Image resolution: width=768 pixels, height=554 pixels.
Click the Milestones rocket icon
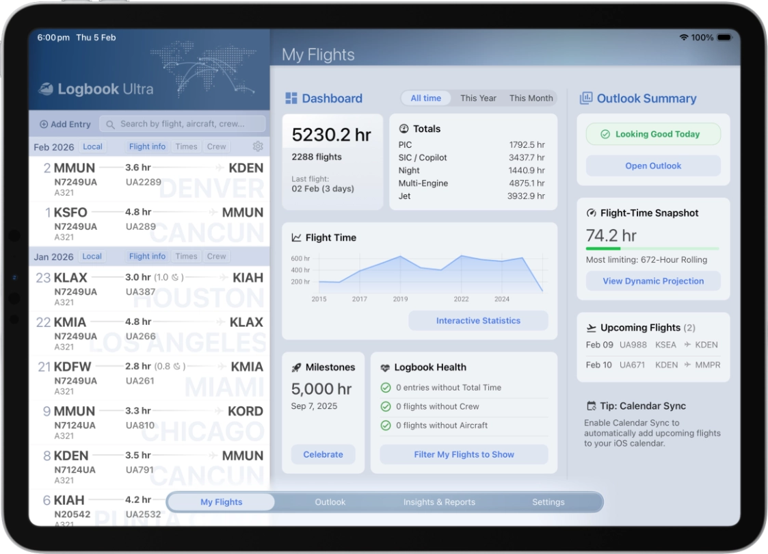click(x=296, y=367)
